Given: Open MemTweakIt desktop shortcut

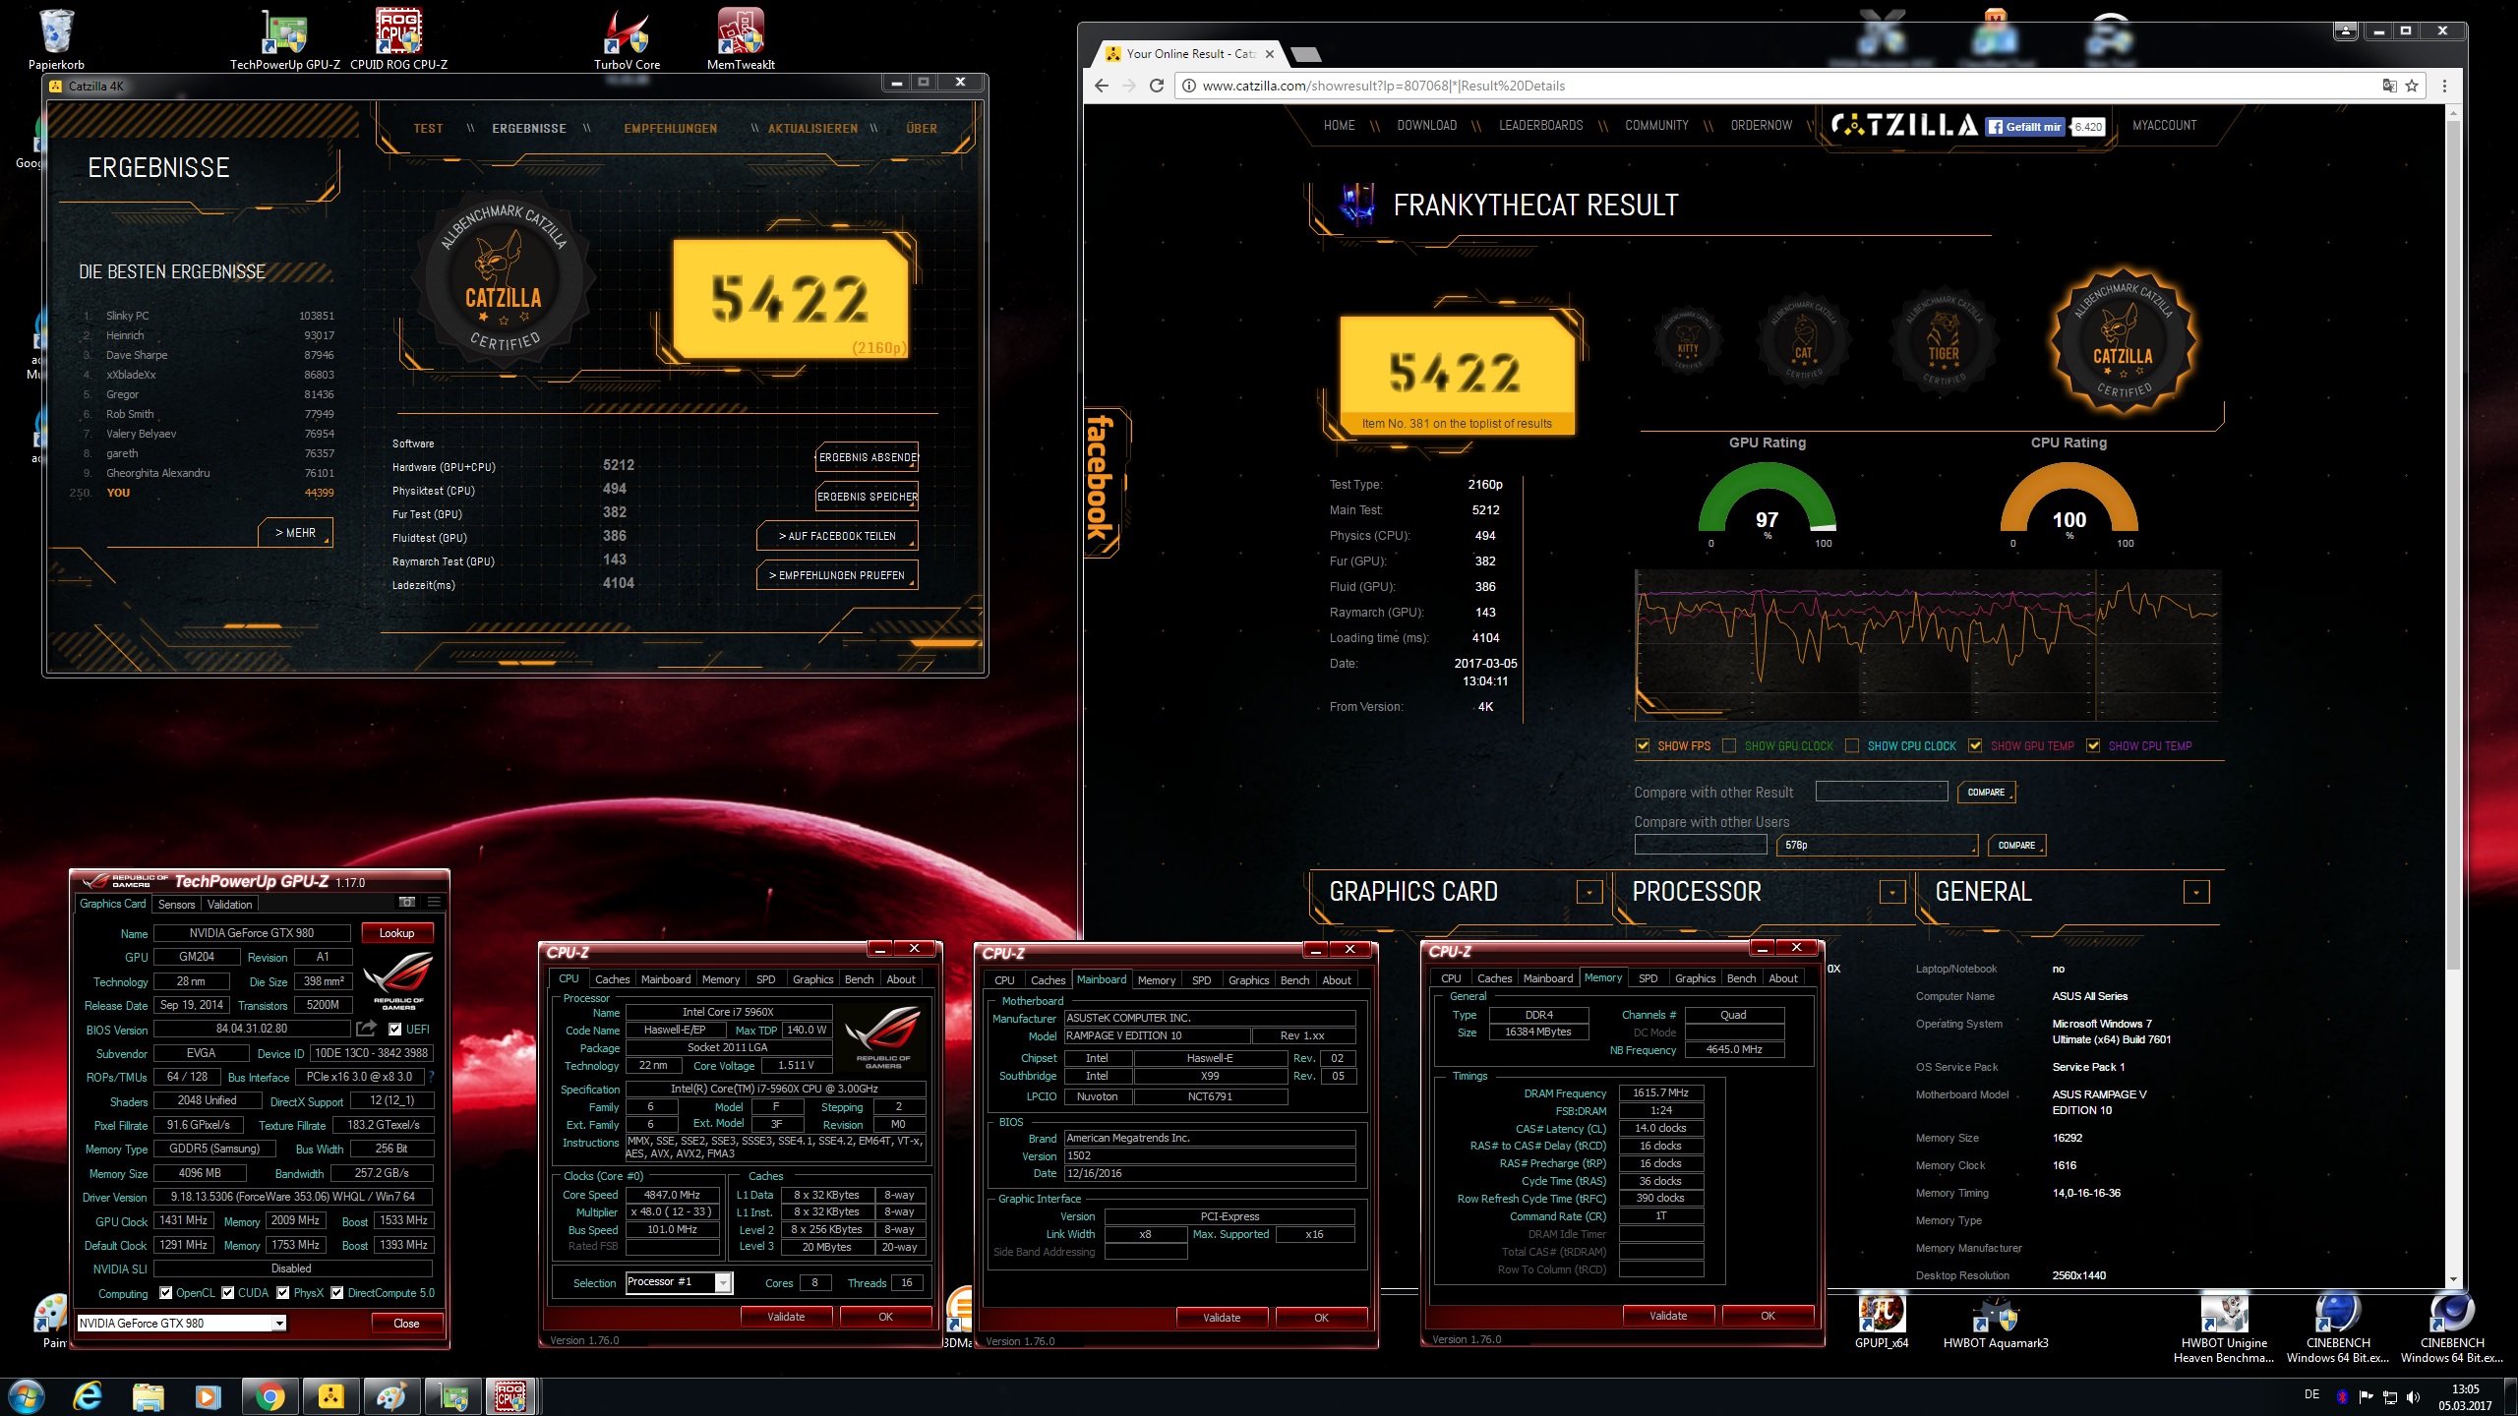Looking at the screenshot, I should click(x=741, y=39).
